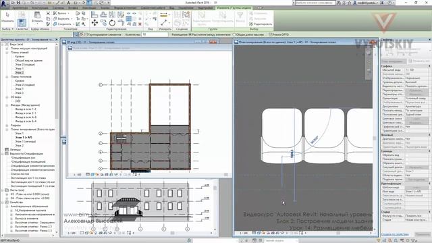This screenshot has height=243, width=432.
Task: Collapse the Планы этажей tree node
Action: click(7, 53)
